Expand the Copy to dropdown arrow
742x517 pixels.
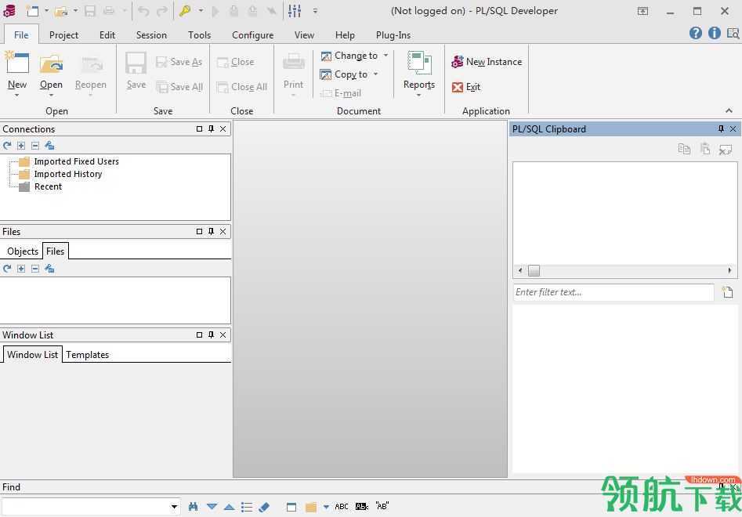coord(376,74)
